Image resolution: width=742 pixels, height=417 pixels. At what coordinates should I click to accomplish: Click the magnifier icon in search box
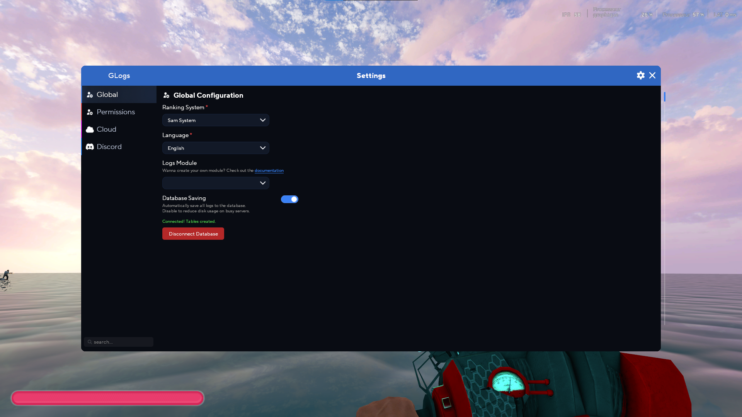pyautogui.click(x=90, y=342)
